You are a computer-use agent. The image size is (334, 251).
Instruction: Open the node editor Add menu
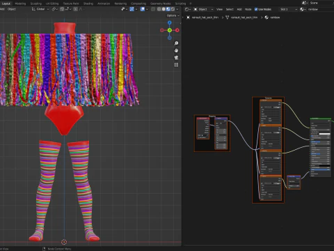click(x=239, y=9)
